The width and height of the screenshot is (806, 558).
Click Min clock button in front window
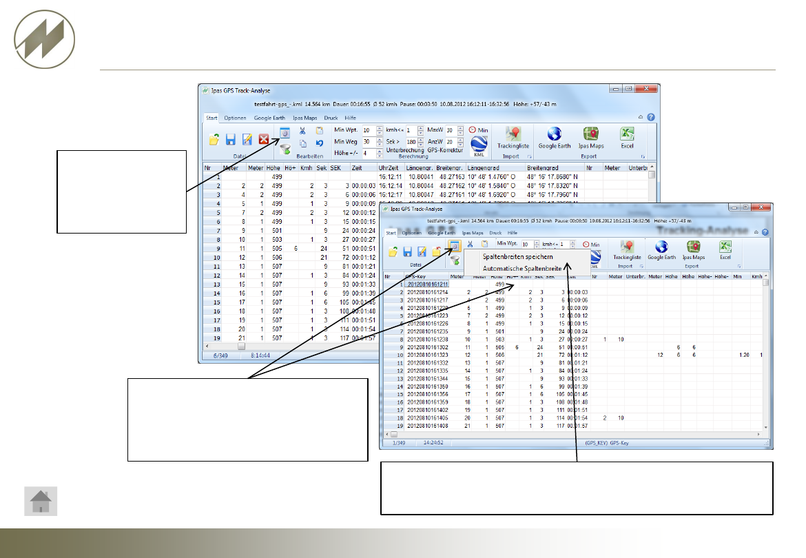(x=591, y=245)
